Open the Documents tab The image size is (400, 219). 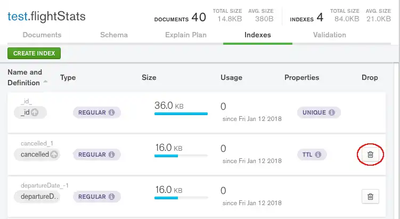click(42, 35)
